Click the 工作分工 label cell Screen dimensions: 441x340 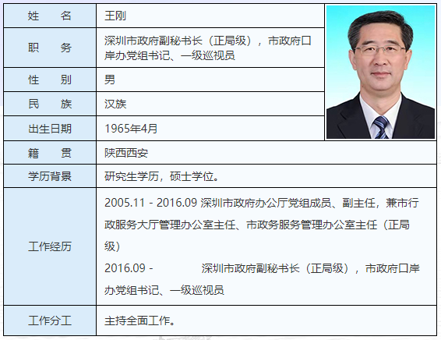(50, 321)
